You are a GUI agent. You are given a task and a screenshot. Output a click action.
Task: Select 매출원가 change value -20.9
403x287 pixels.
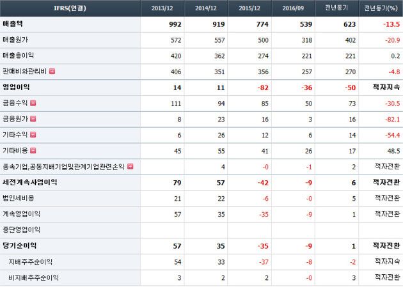[x=393, y=40]
